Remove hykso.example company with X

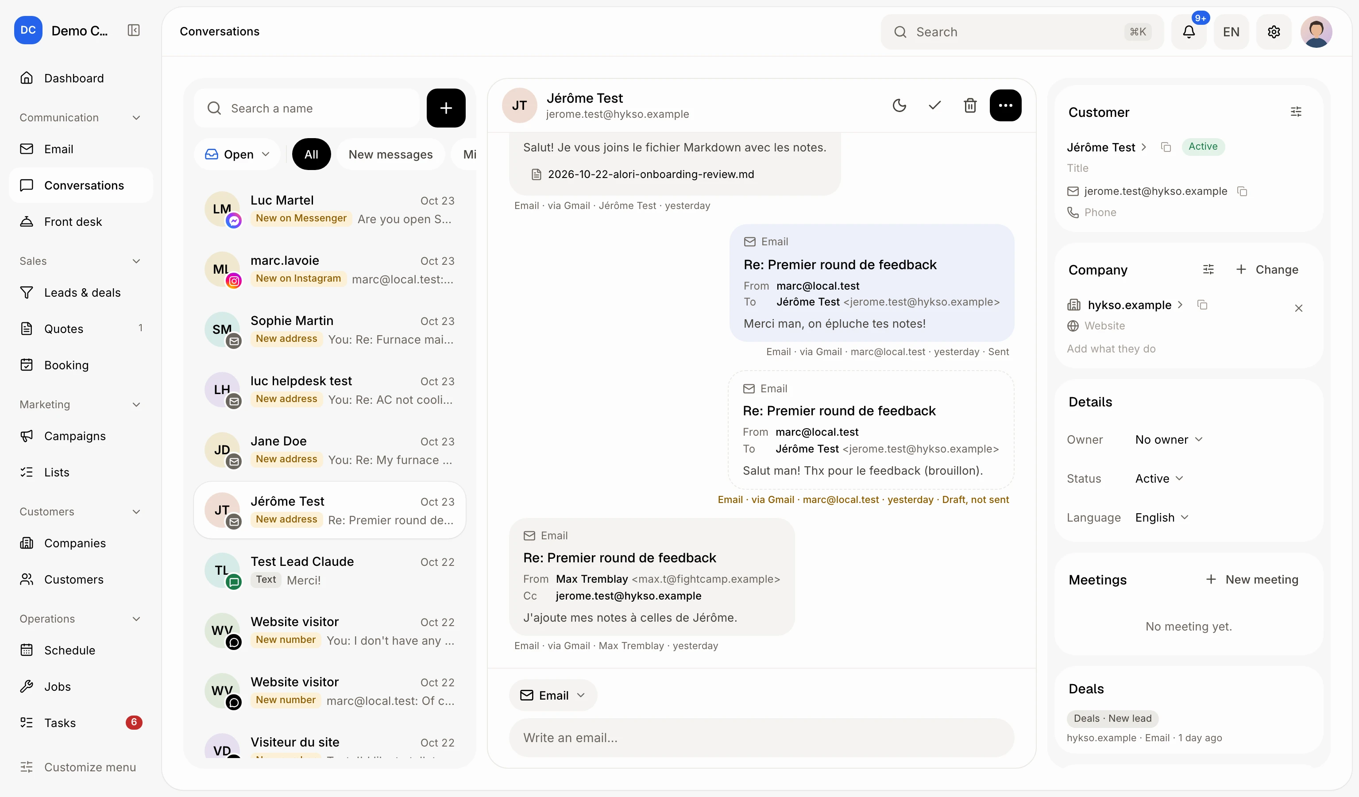click(1299, 308)
